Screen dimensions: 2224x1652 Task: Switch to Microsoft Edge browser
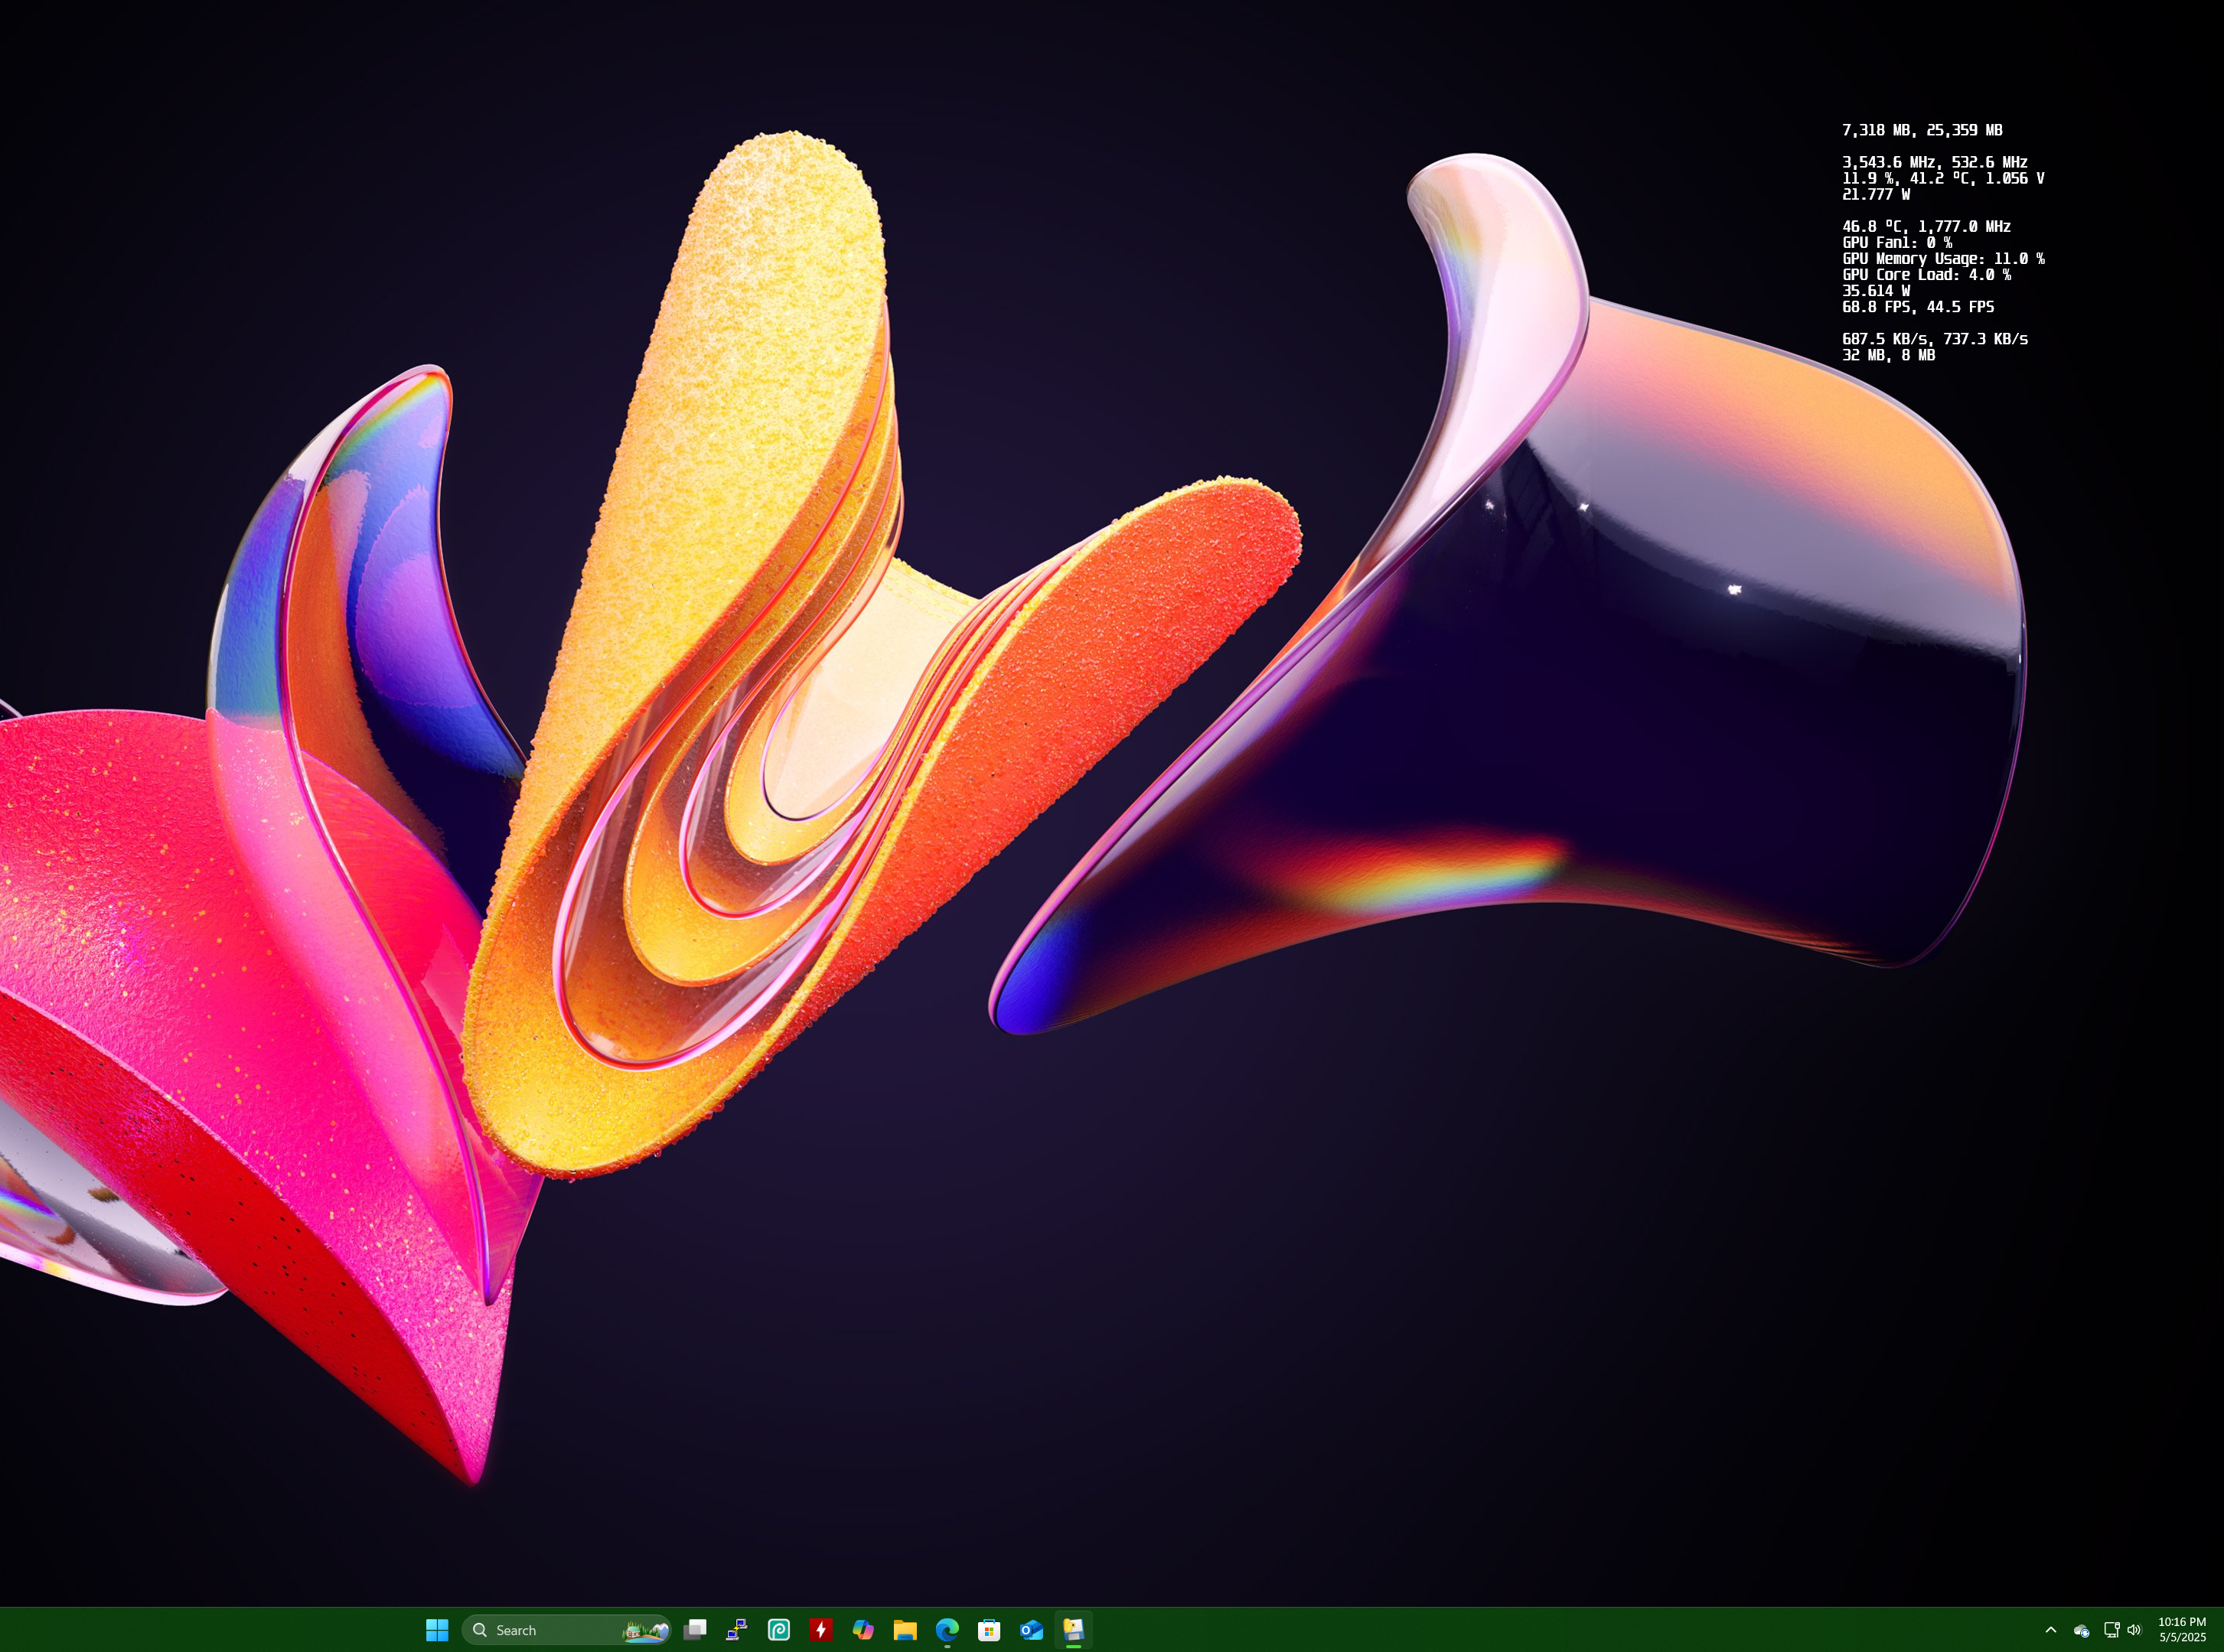[x=947, y=1630]
